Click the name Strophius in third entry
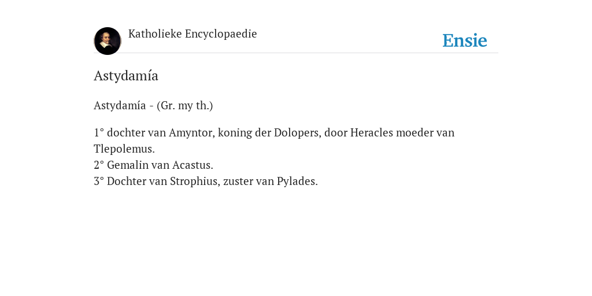592x296 pixels. coord(194,182)
